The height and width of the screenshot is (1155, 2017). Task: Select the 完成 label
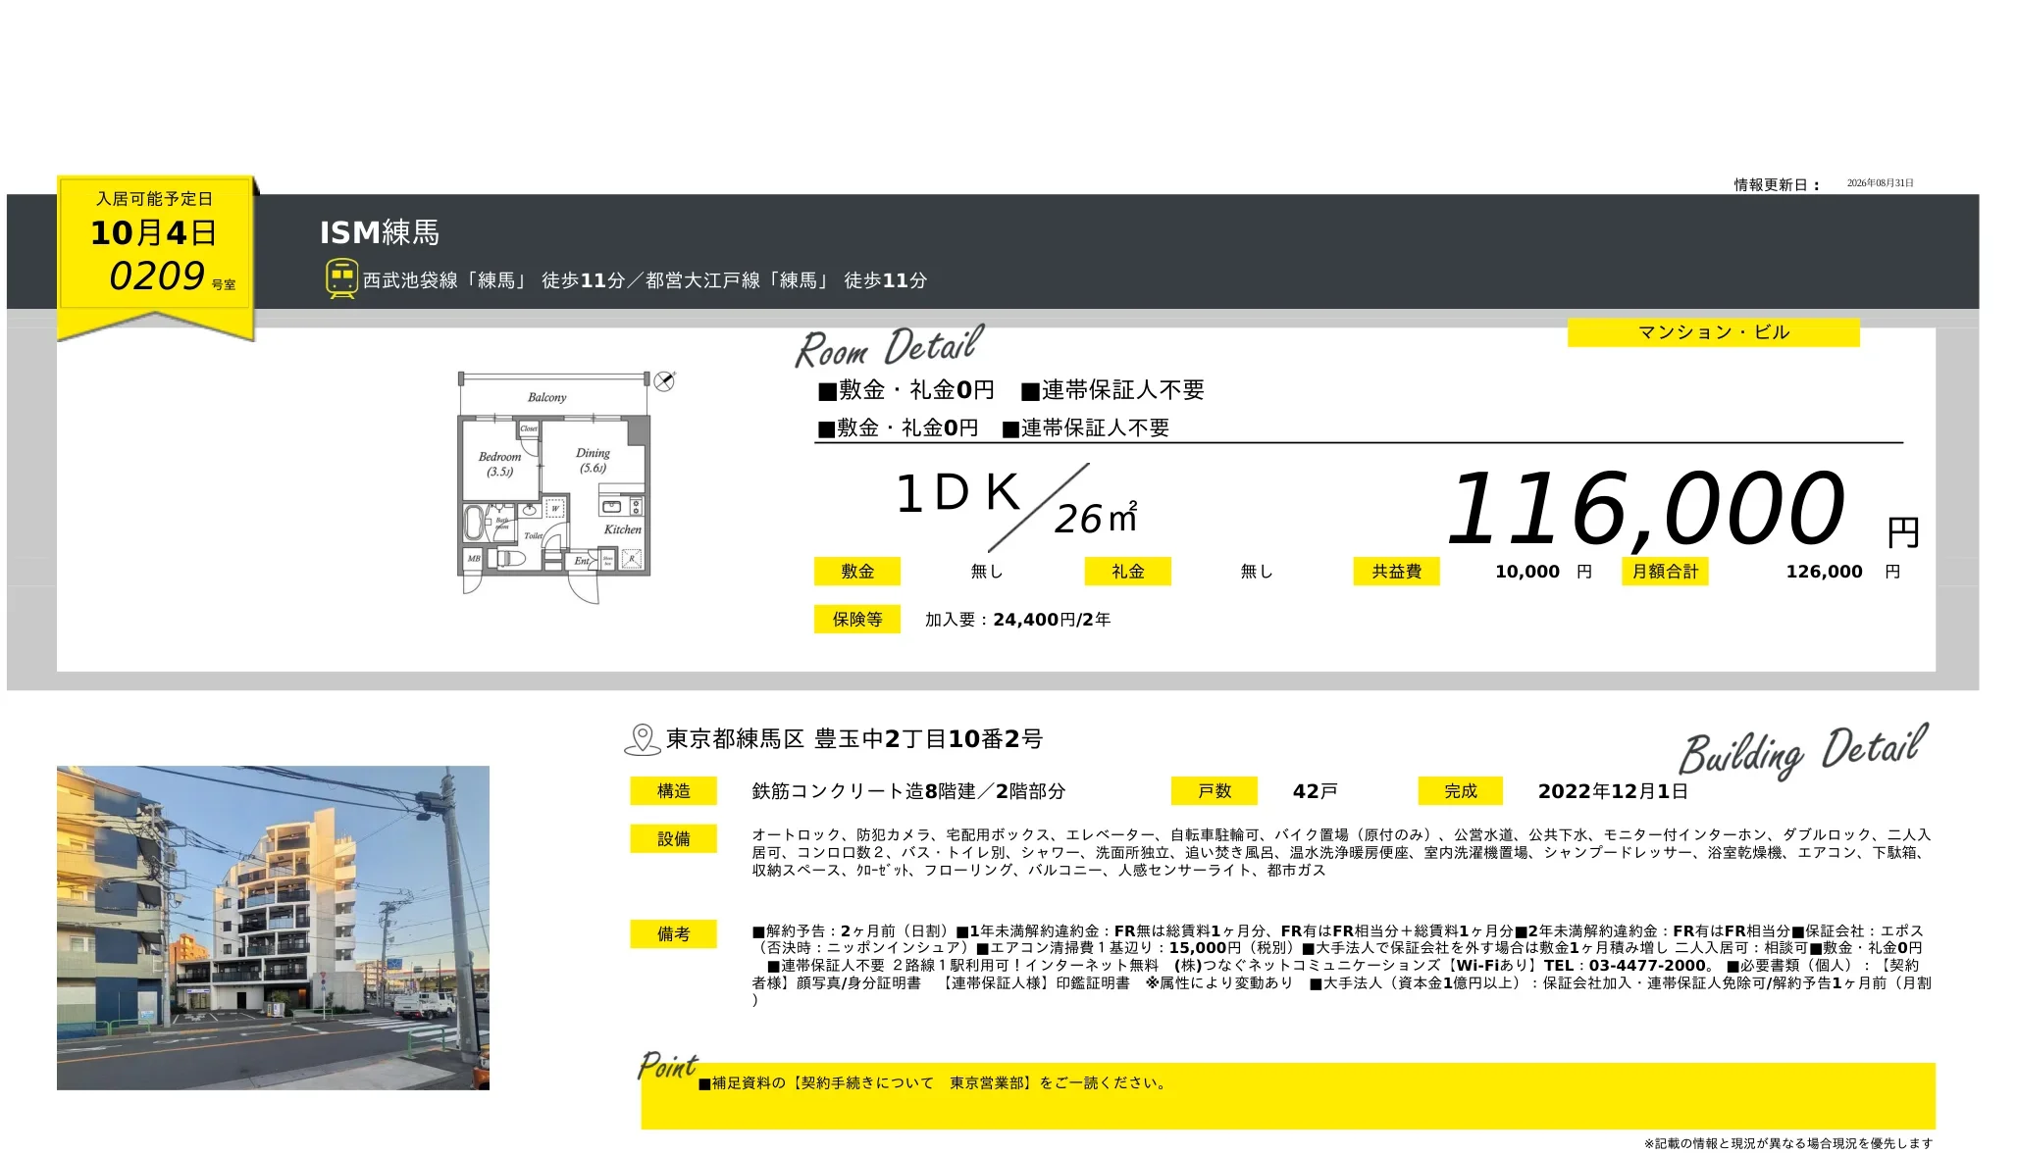pyautogui.click(x=1461, y=791)
